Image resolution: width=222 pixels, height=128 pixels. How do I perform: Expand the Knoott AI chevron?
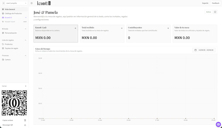tap(26, 17)
